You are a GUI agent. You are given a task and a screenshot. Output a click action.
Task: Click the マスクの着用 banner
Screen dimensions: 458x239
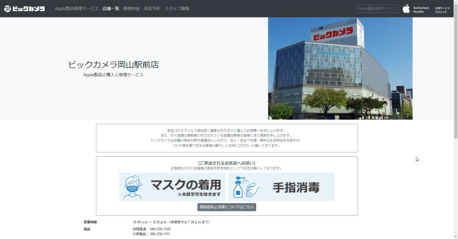172,187
